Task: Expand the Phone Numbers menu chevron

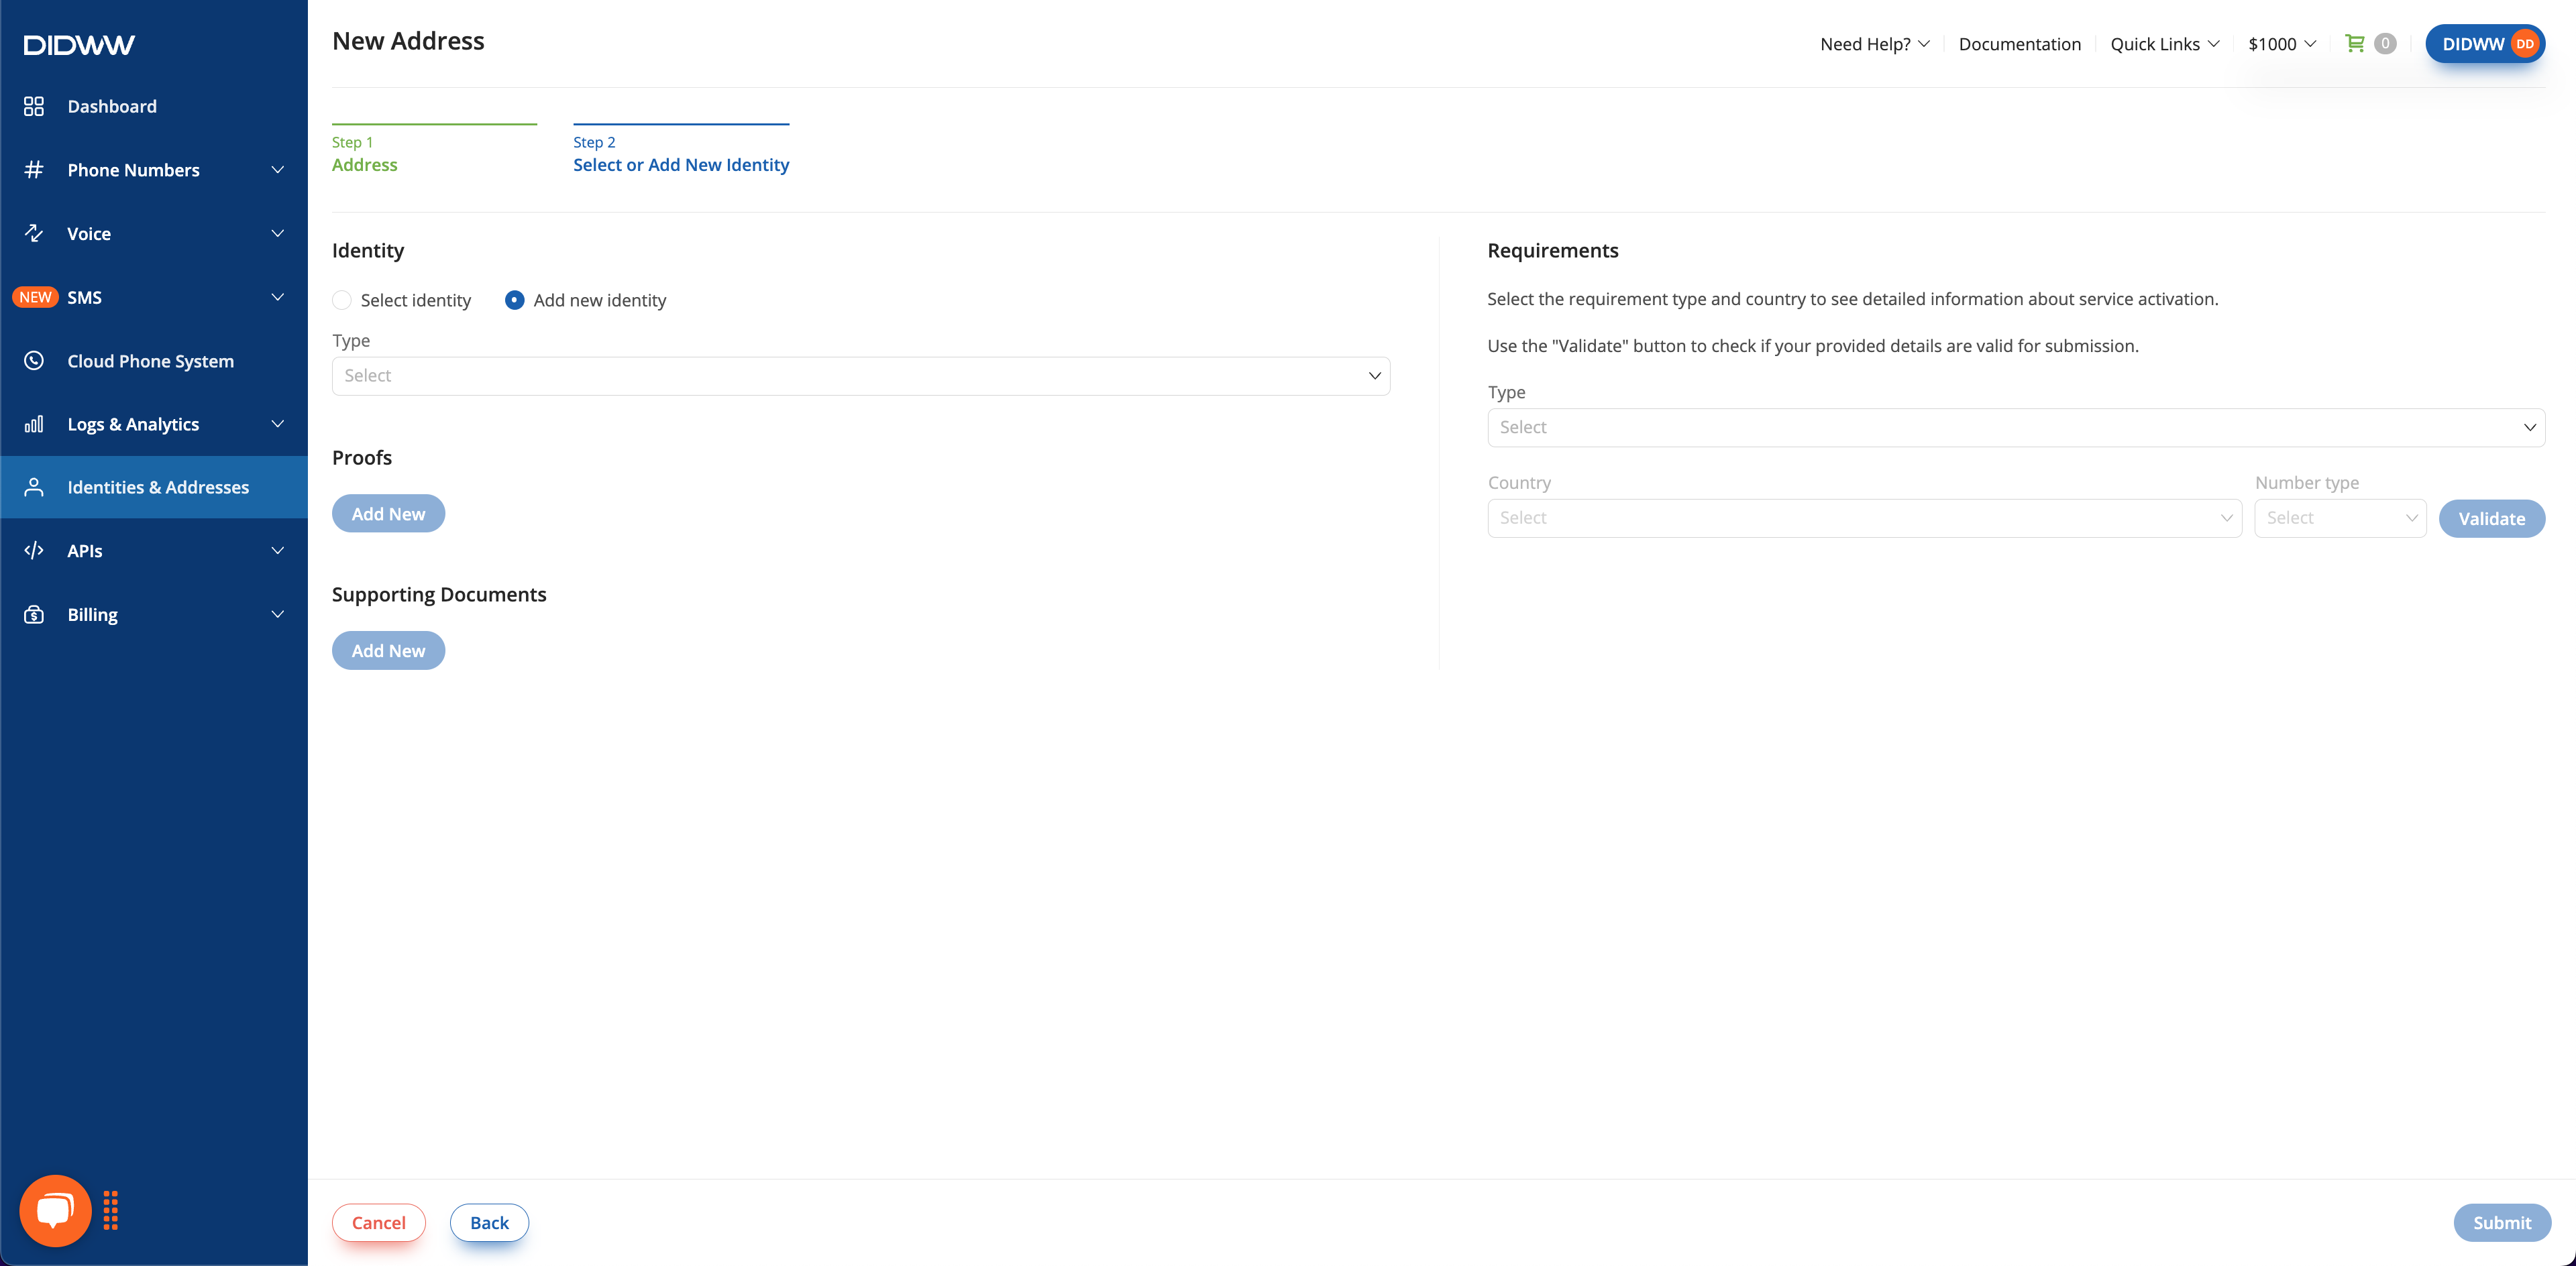Action: coord(278,170)
